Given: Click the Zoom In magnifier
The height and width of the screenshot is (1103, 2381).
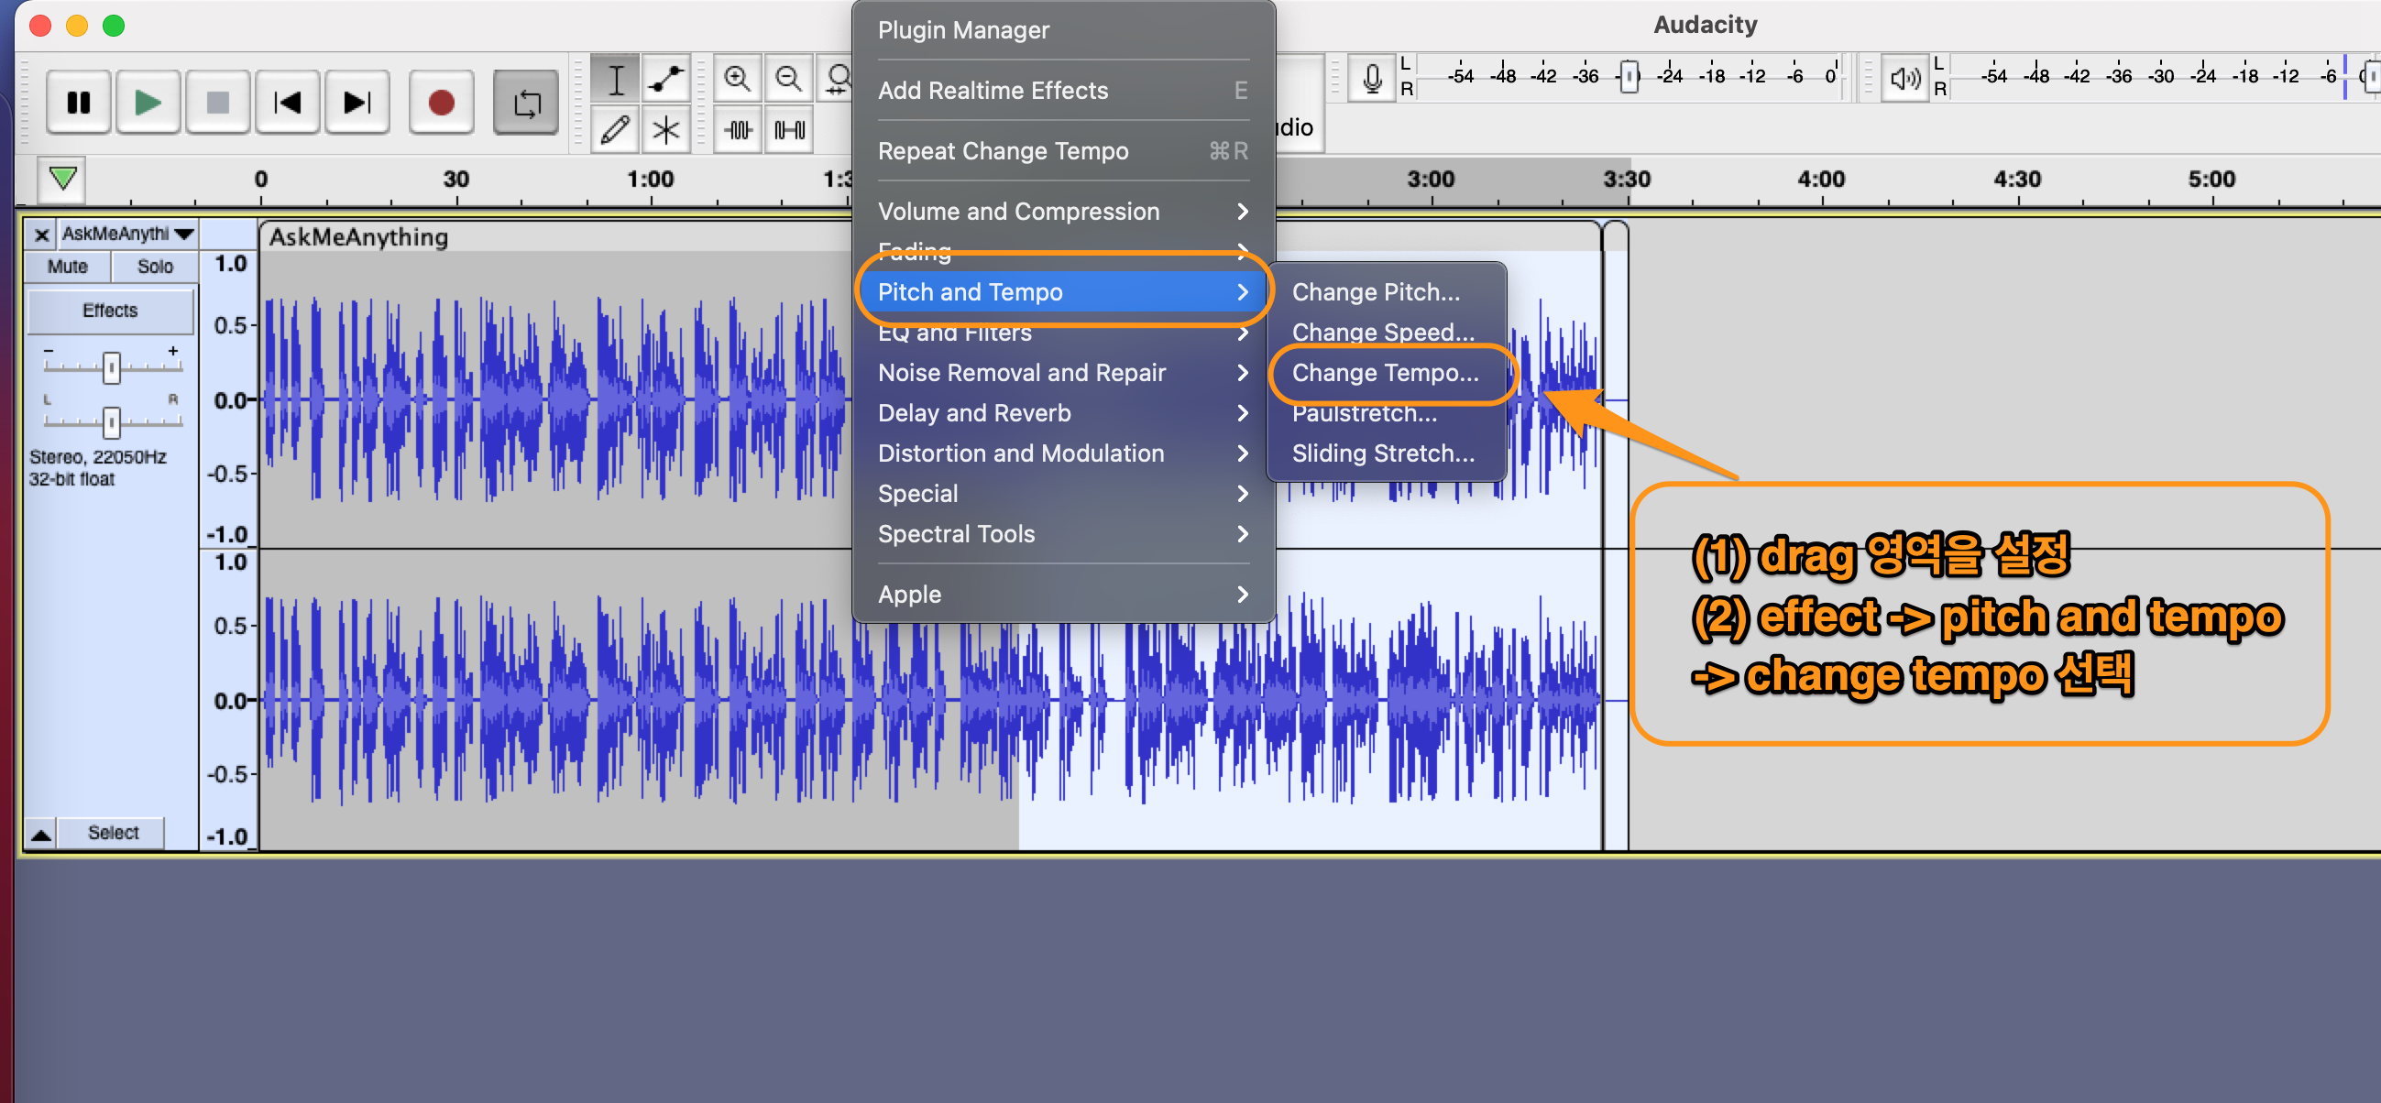Looking at the screenshot, I should click(x=737, y=80).
